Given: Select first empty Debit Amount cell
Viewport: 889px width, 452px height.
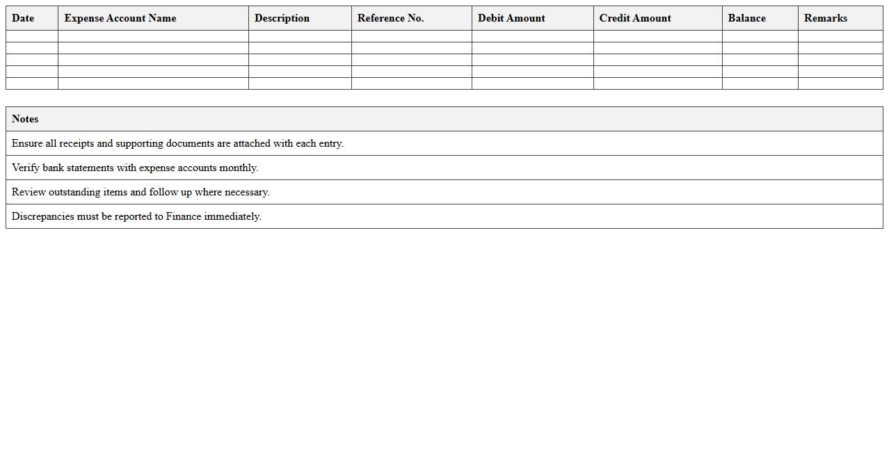Looking at the screenshot, I should [532, 36].
